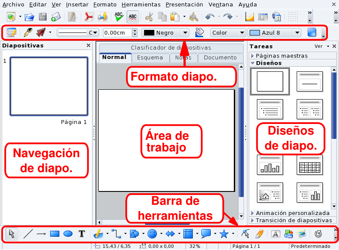339x250 pixels.
Task: Select the Rectangle drawing tool
Action: click(x=54, y=234)
